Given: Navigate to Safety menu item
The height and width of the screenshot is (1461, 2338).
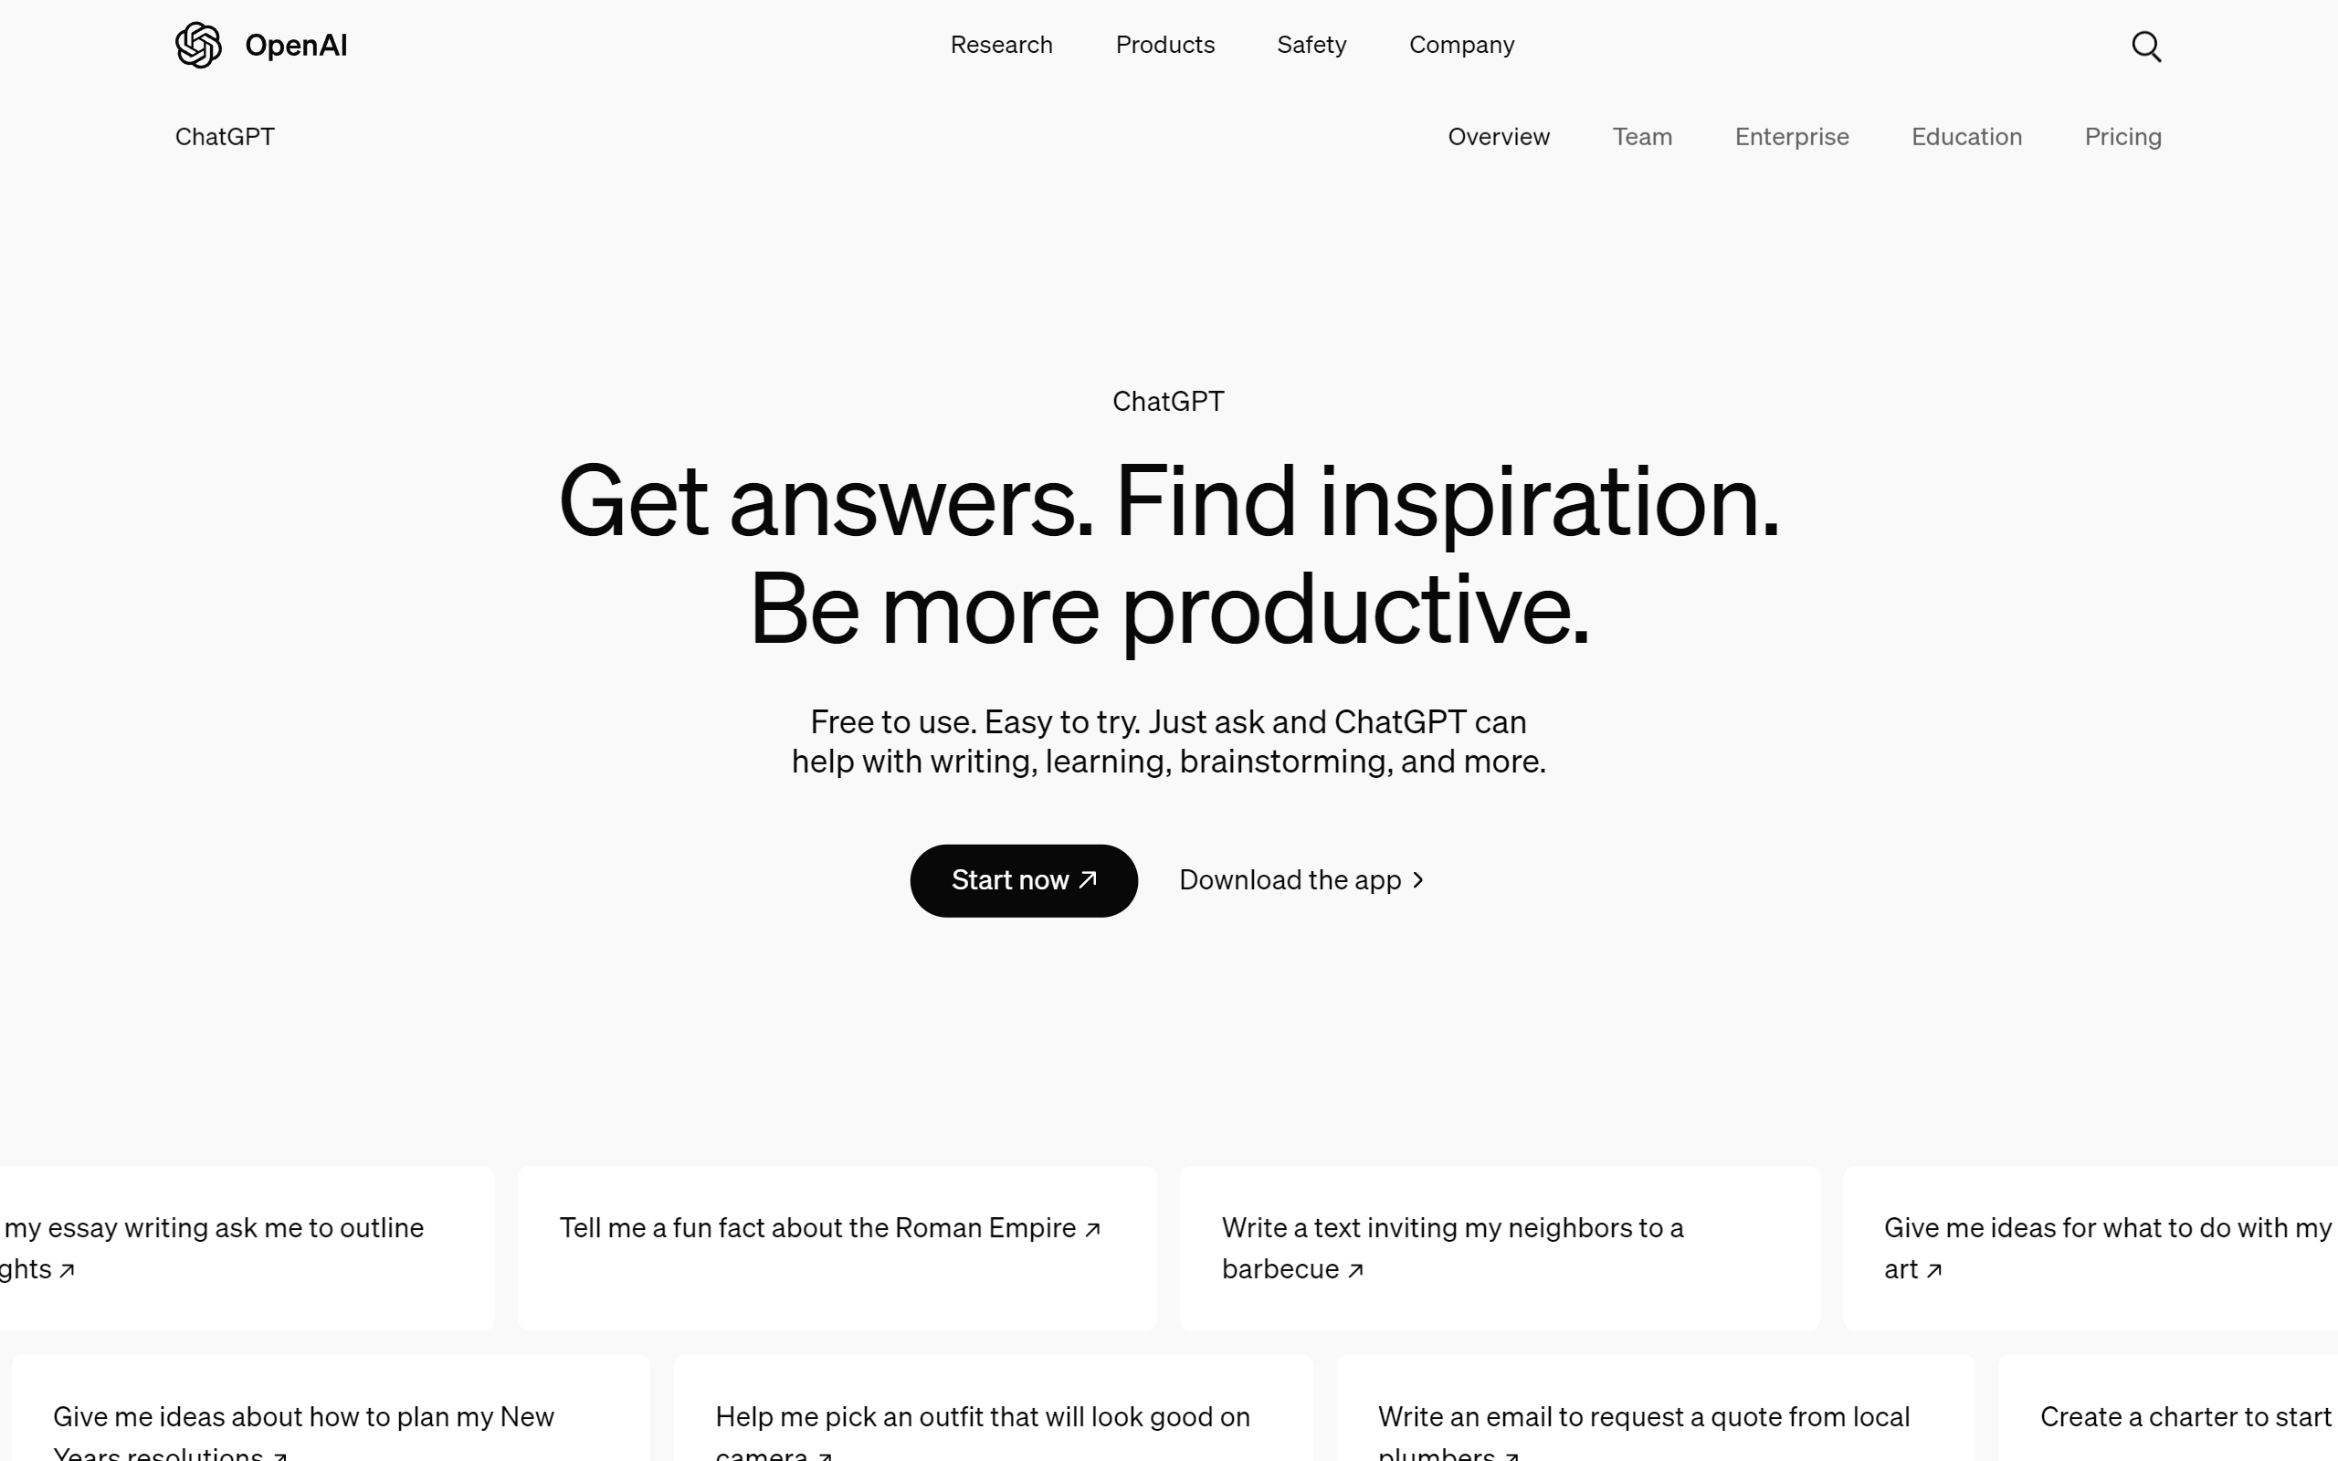Looking at the screenshot, I should 1311,46.
